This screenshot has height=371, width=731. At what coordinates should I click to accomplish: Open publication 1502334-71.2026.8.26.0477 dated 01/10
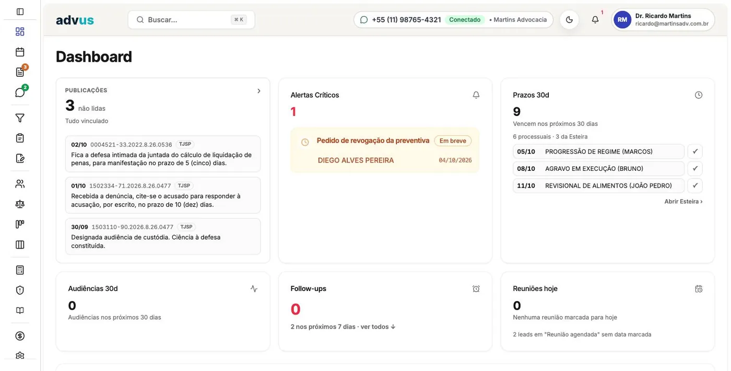pos(163,195)
